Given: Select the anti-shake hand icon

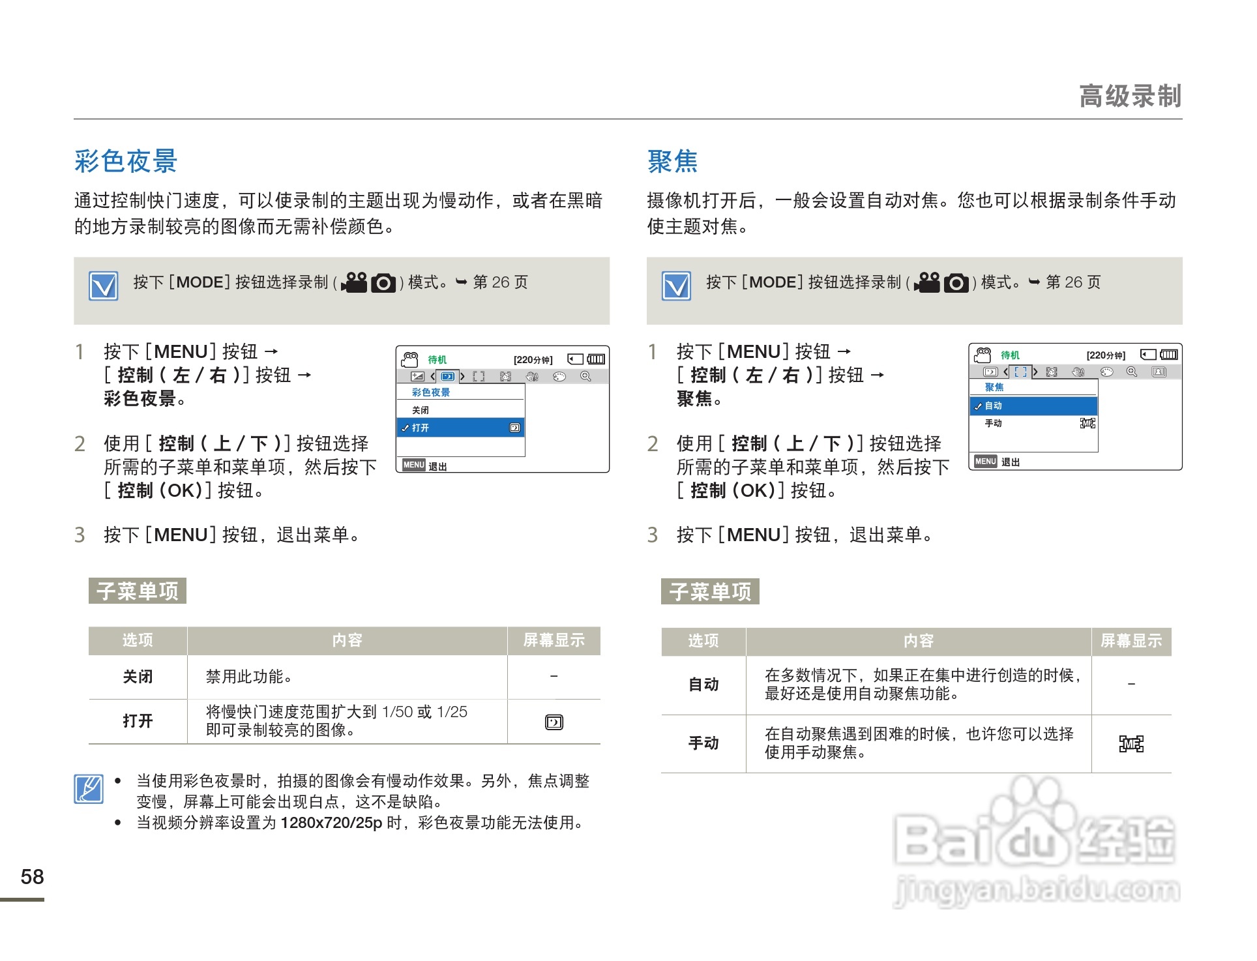Looking at the screenshot, I should (531, 376).
